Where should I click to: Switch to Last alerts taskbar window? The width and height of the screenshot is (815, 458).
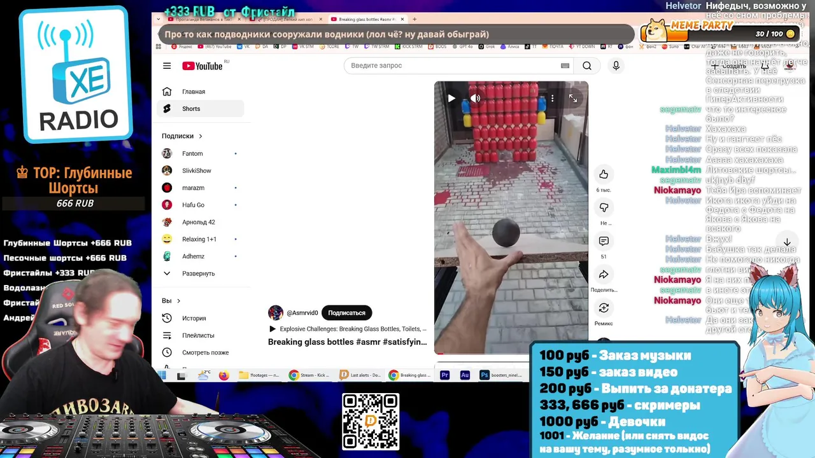click(x=360, y=375)
